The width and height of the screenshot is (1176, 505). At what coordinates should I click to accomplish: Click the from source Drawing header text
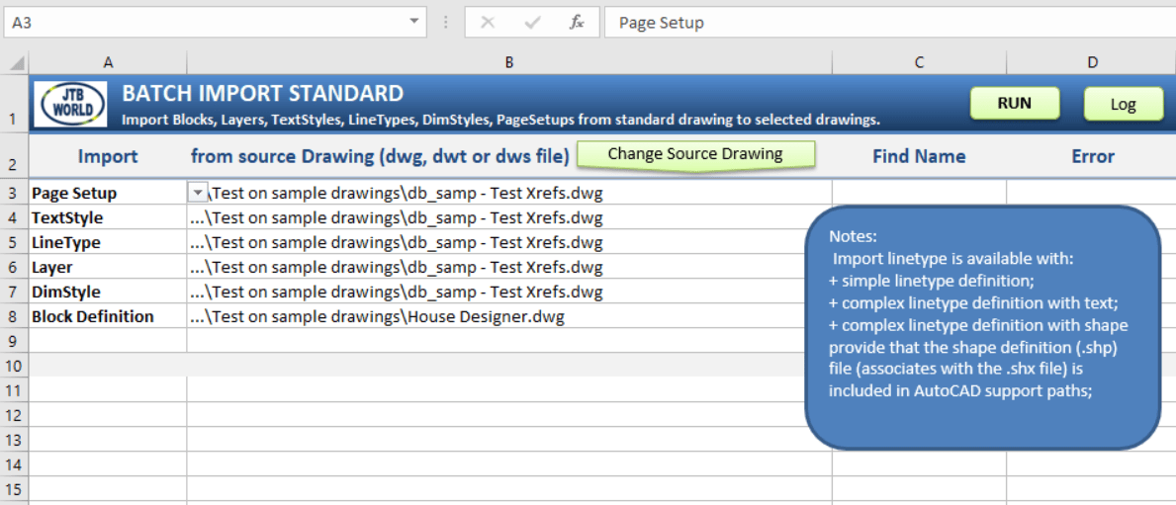tap(380, 156)
